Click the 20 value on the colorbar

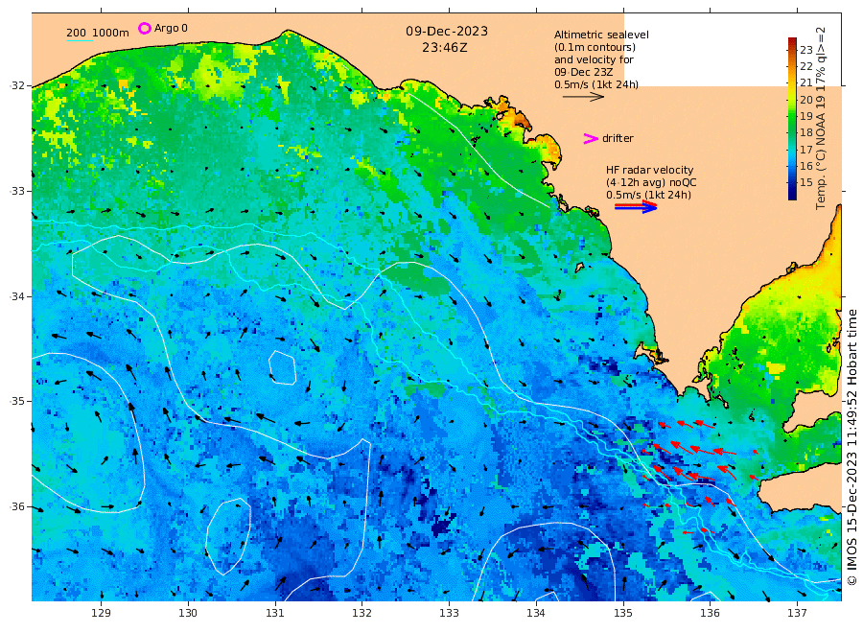point(806,100)
